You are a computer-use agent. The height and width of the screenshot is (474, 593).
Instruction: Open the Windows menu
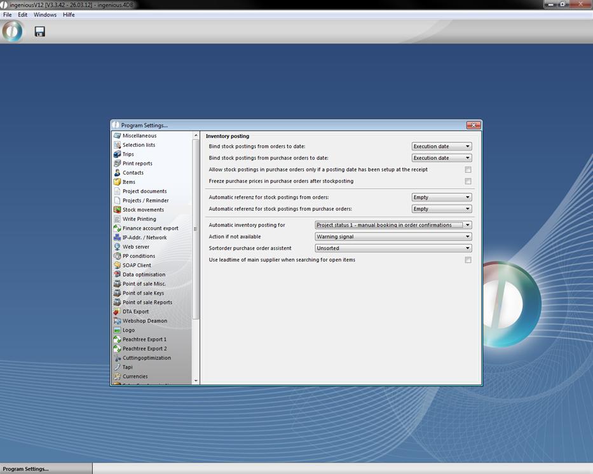click(44, 15)
